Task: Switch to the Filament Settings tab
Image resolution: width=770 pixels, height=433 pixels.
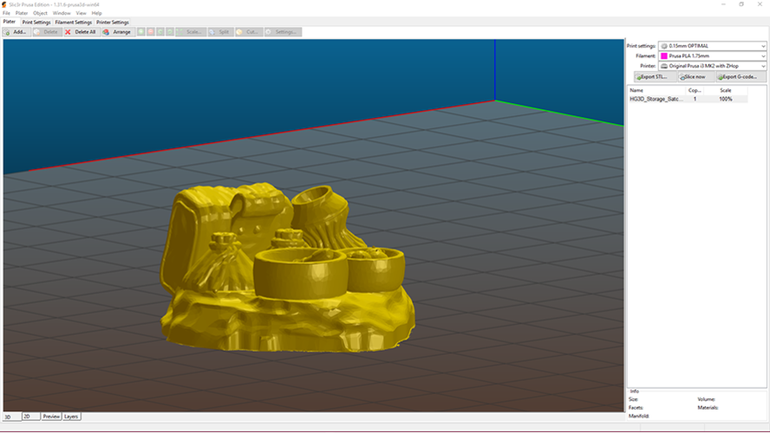Action: click(x=73, y=22)
